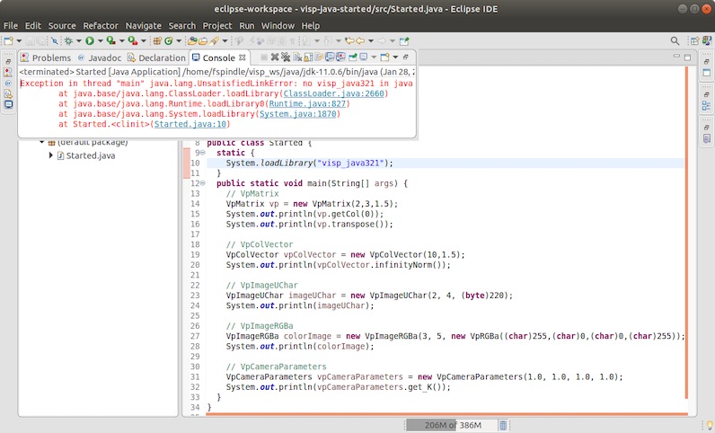Open the Run button dropdown arrow
The width and height of the screenshot is (715, 433).
[x=99, y=41]
